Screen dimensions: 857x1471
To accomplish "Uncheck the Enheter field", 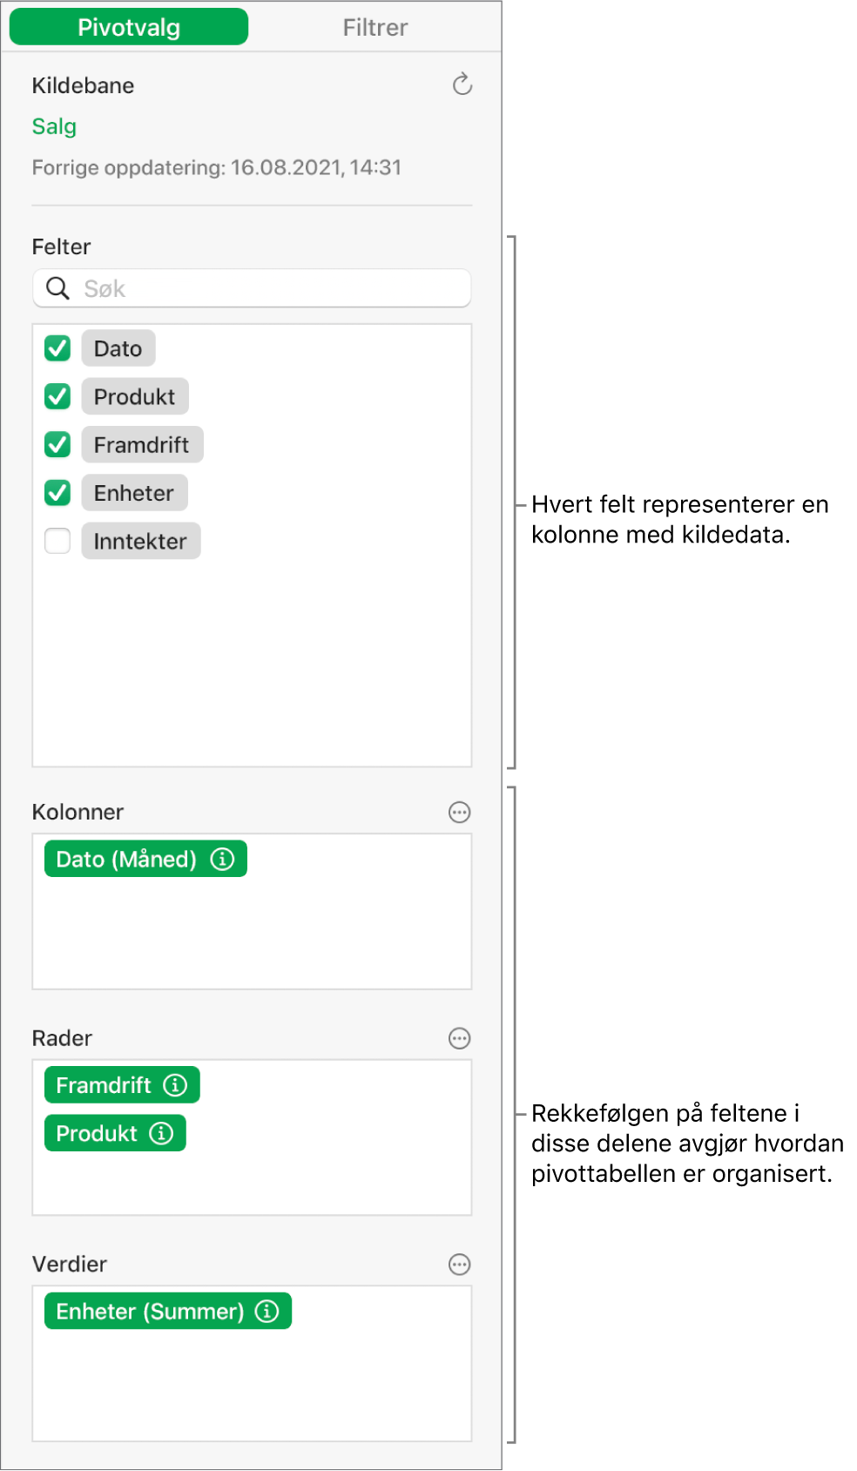I will tap(57, 492).
